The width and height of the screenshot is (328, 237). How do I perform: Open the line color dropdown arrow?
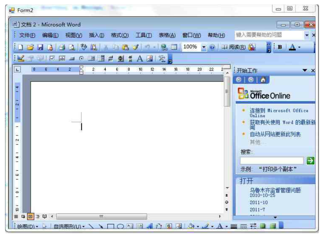click(212, 227)
